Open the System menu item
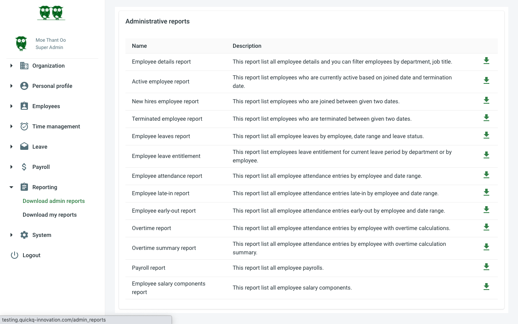Screen dimensions: 518x324 coord(42,235)
